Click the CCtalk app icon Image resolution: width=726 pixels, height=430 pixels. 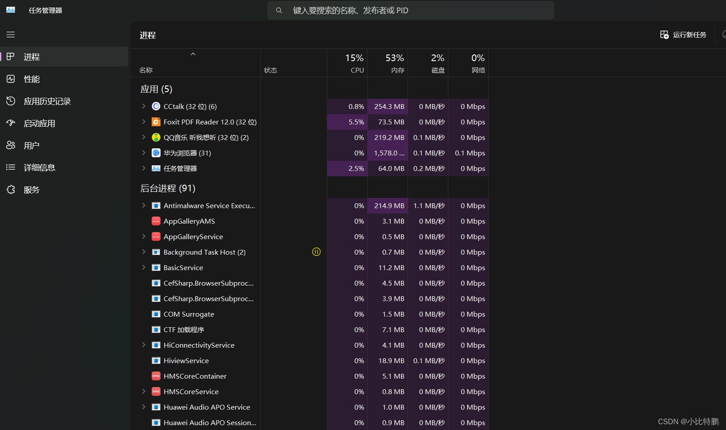pyautogui.click(x=156, y=106)
